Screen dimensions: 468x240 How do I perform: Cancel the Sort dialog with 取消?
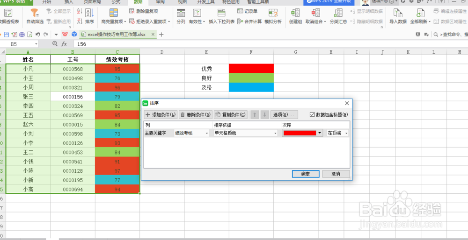point(336,174)
